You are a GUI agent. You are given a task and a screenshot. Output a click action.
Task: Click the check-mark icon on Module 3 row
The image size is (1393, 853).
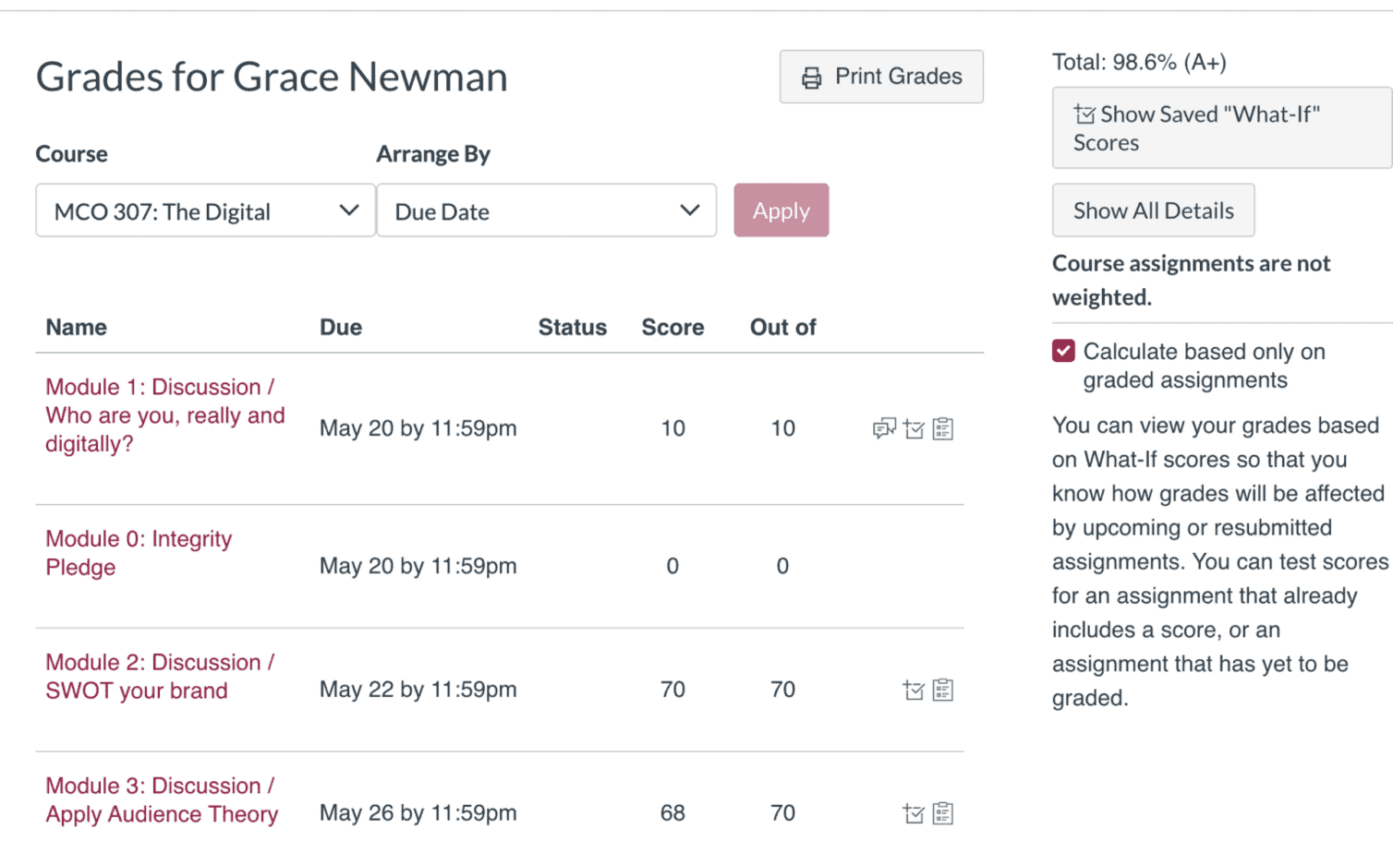(914, 813)
